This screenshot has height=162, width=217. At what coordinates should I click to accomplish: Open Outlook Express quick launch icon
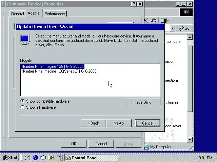[x=43, y=158]
